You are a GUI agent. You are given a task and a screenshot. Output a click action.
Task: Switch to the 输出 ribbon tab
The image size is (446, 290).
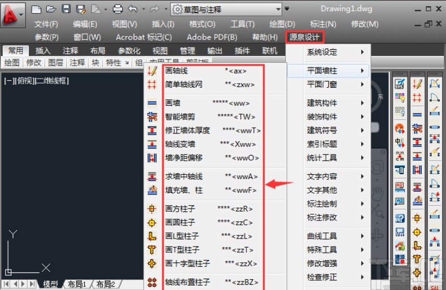point(215,51)
